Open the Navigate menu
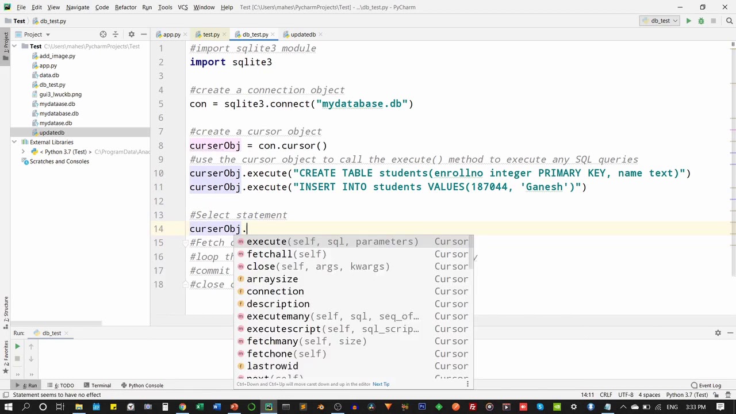This screenshot has width=736, height=414. (78, 7)
